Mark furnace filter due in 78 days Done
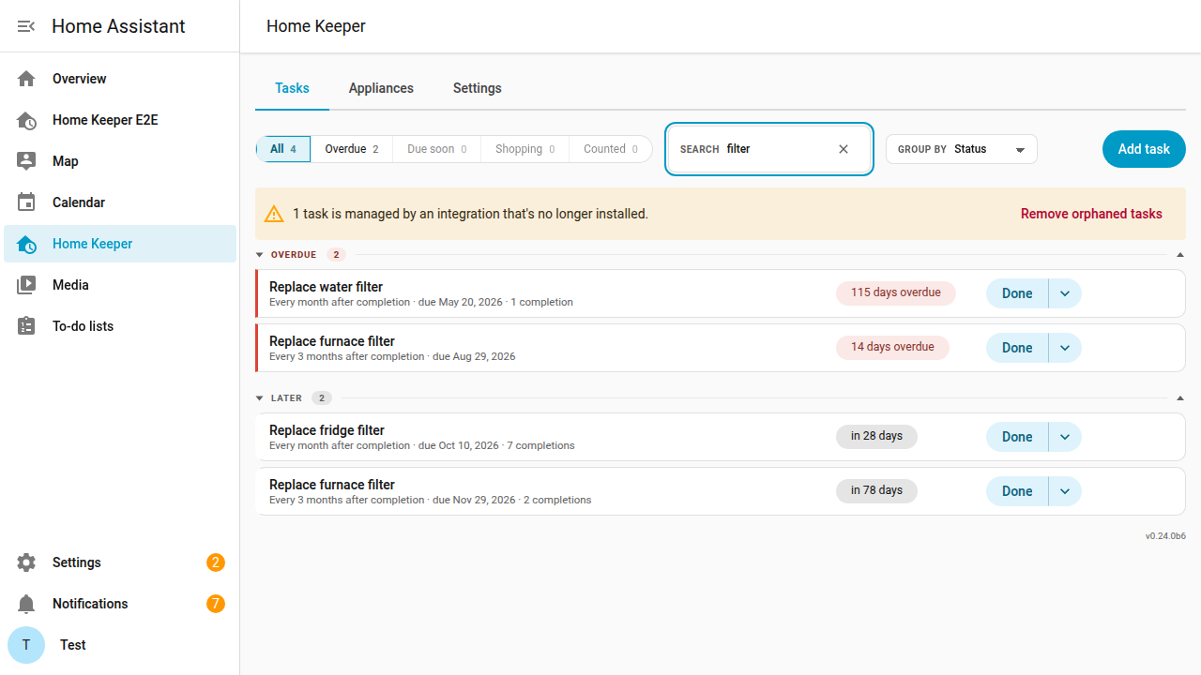 pos(1017,491)
